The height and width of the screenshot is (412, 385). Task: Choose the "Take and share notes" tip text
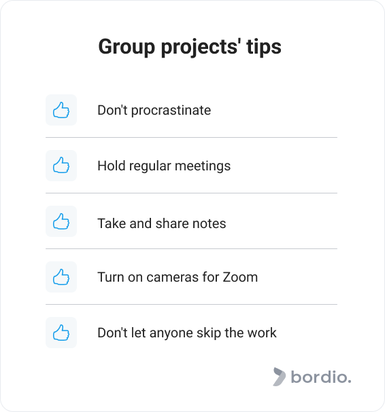[162, 223]
